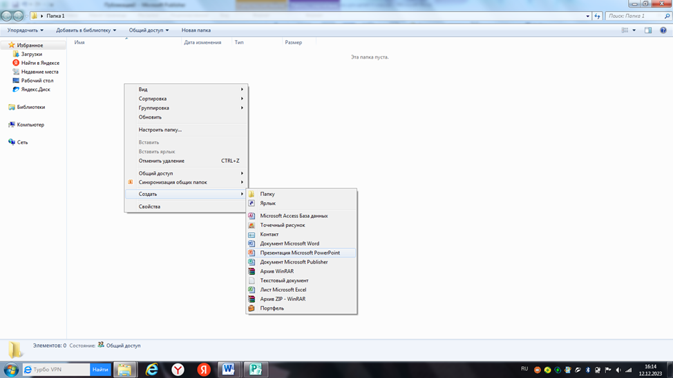Viewport: 673px width, 378px height.
Task: Open the Общий доступ toolbar dropdown
Action: tap(149, 30)
